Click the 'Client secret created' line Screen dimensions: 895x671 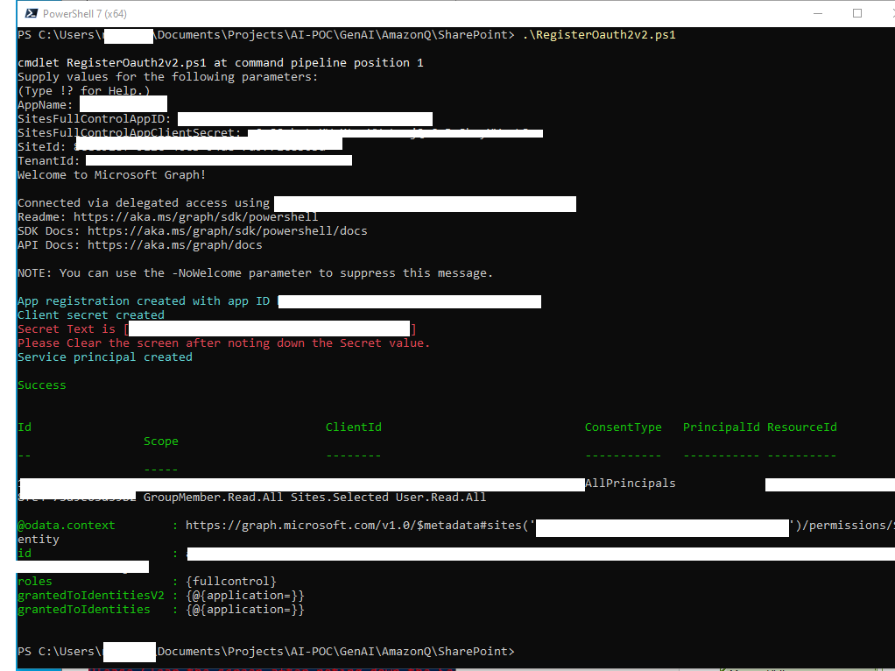(x=91, y=315)
